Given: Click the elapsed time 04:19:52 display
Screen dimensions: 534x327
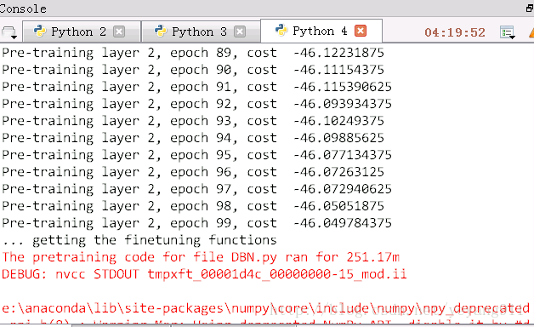Looking at the screenshot, I should pyautogui.click(x=455, y=32).
